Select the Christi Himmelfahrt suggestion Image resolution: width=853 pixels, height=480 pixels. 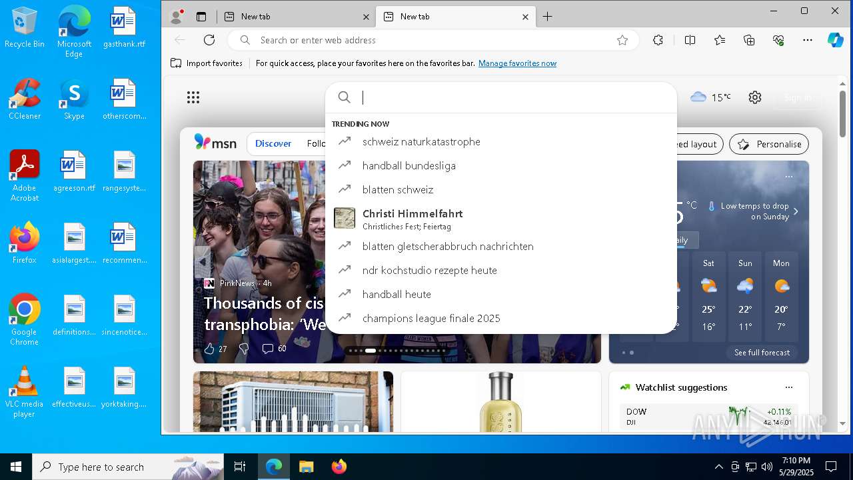501,218
